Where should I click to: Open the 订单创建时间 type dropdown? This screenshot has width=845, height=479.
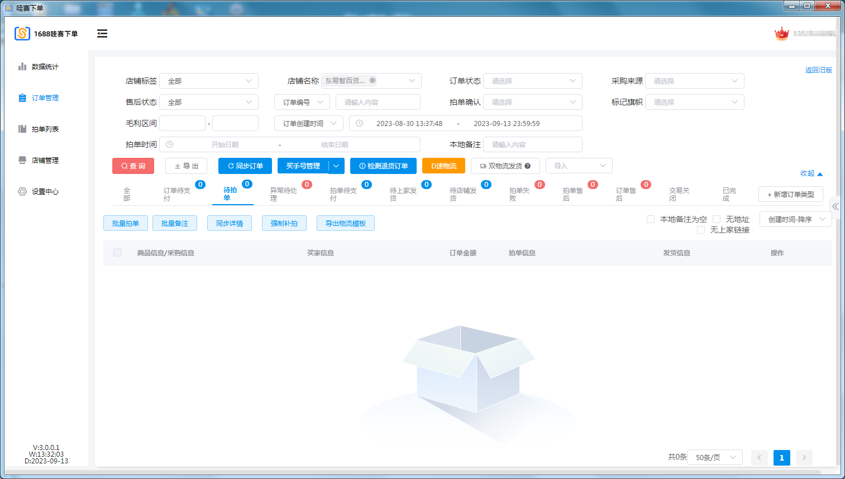coord(309,123)
